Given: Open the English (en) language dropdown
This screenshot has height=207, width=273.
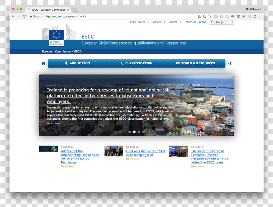Looking at the screenshot, I should click(221, 22).
